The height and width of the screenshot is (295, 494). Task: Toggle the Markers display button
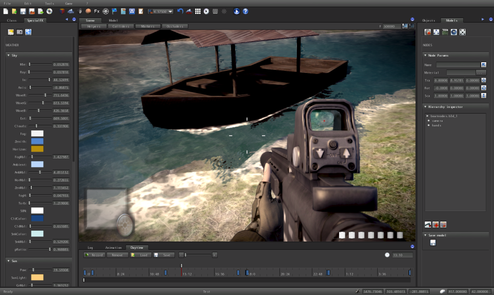(148, 26)
